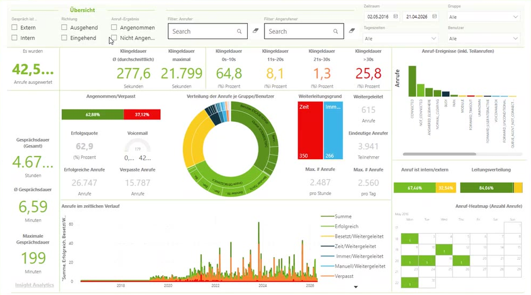Click the 26.747 Erfolgreiche Anrufe value
531x295 pixels.
(85, 183)
